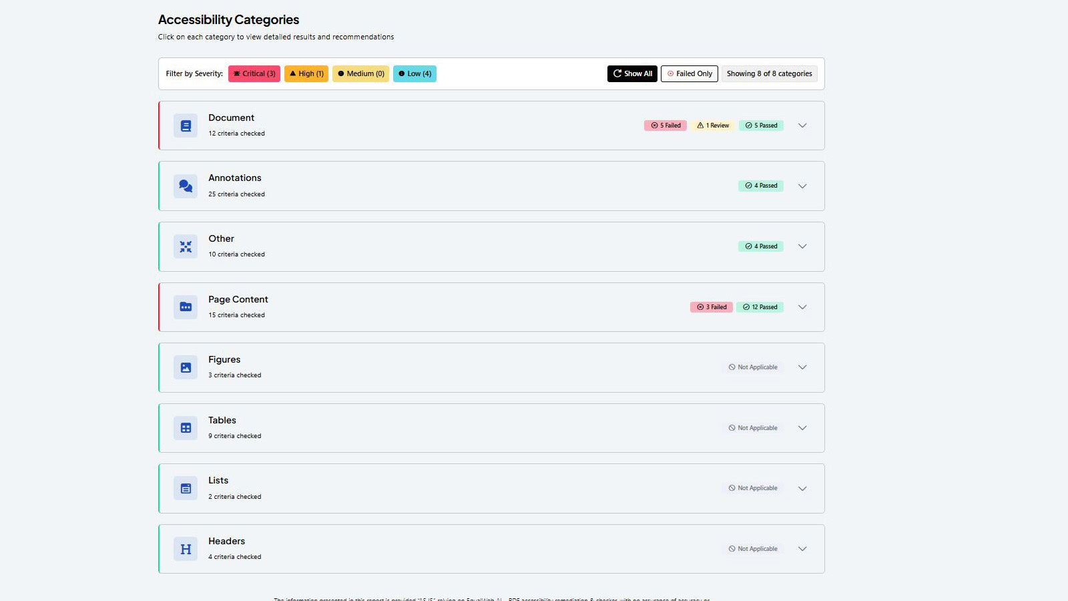Click the Annotations speech bubbles icon
Viewport: 1068px width, 601px height.
click(x=186, y=186)
